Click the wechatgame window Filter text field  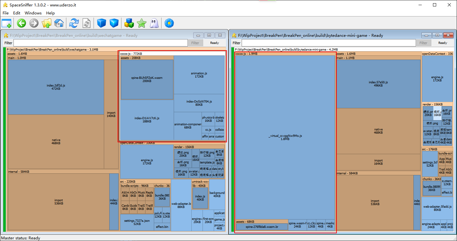tap(100, 43)
